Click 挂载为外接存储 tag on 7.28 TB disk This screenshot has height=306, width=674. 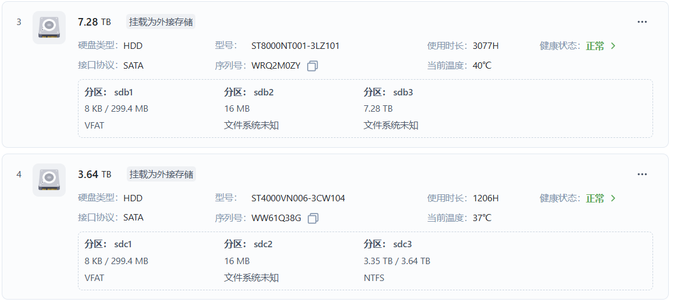[x=161, y=22]
